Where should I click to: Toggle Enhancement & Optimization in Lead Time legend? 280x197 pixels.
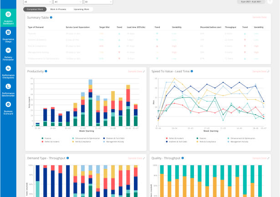[x=241, y=138]
